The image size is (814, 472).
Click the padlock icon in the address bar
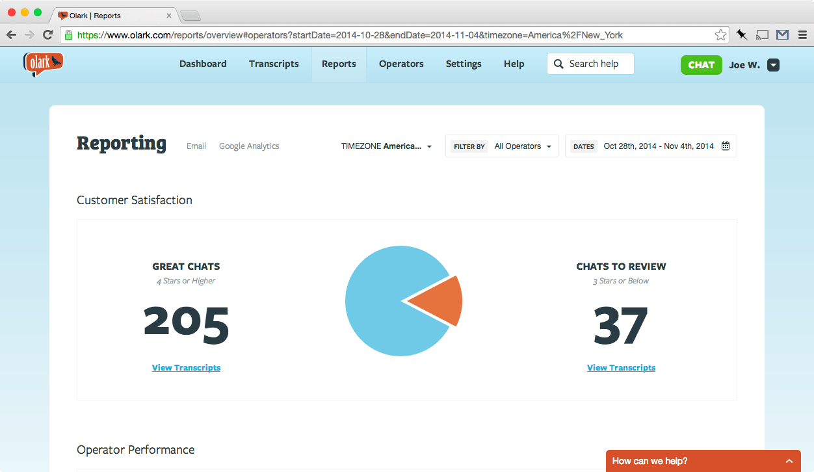(69, 34)
